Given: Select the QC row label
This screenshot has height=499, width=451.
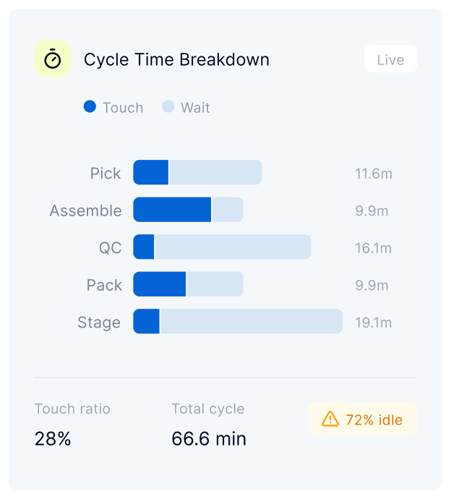Looking at the screenshot, I should (110, 248).
